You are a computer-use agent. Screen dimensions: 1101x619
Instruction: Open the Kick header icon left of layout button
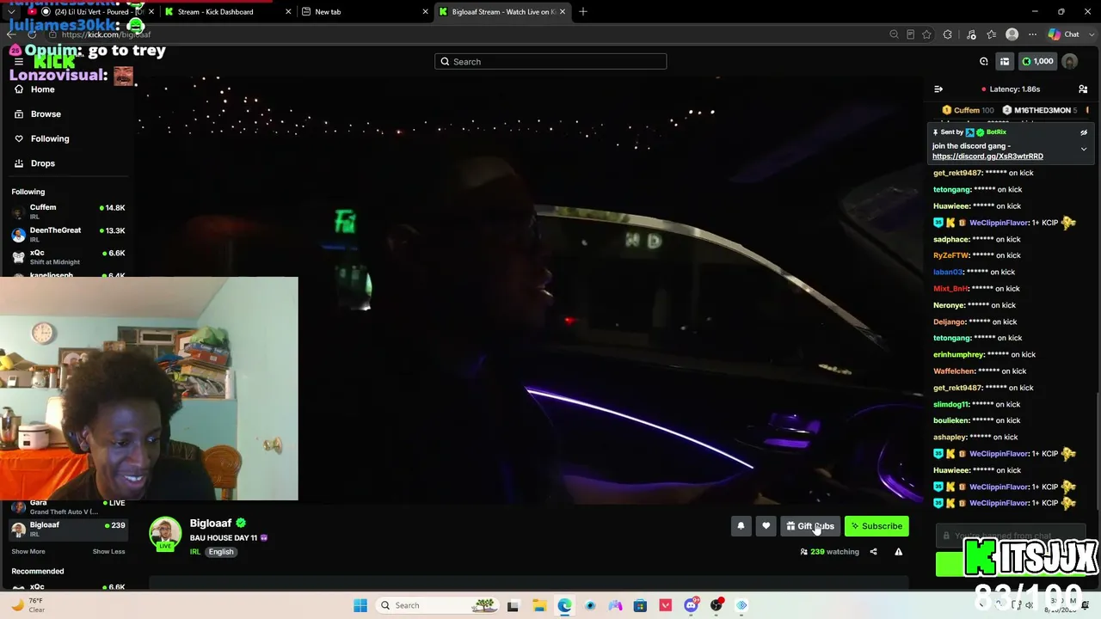point(984,62)
